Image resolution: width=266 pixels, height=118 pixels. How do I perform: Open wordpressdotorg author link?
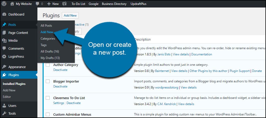point(167,87)
